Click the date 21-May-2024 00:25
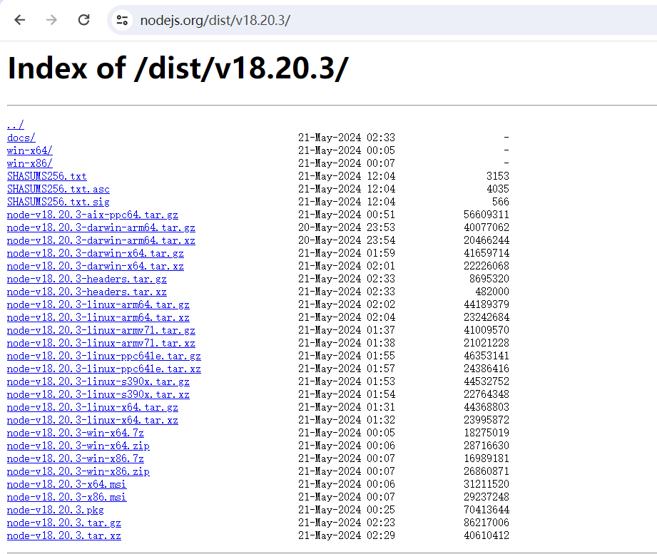 (347, 510)
